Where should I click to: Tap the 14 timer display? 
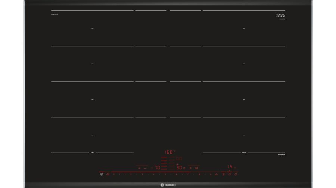tap(231, 167)
